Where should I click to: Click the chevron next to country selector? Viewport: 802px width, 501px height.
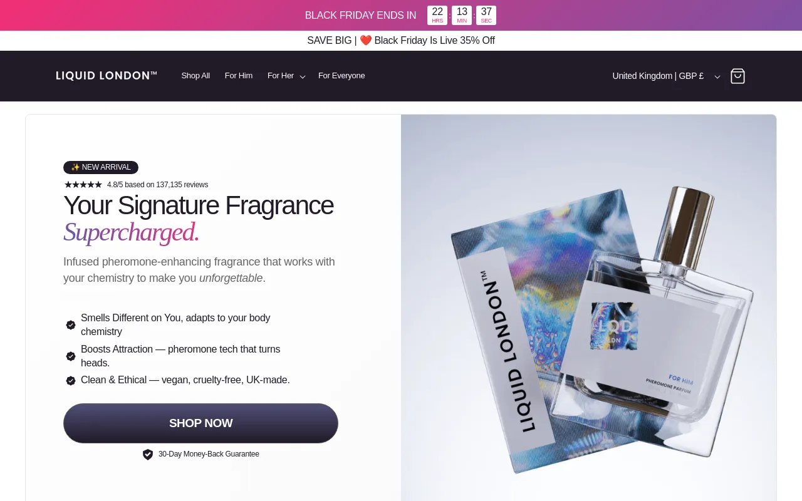[717, 76]
